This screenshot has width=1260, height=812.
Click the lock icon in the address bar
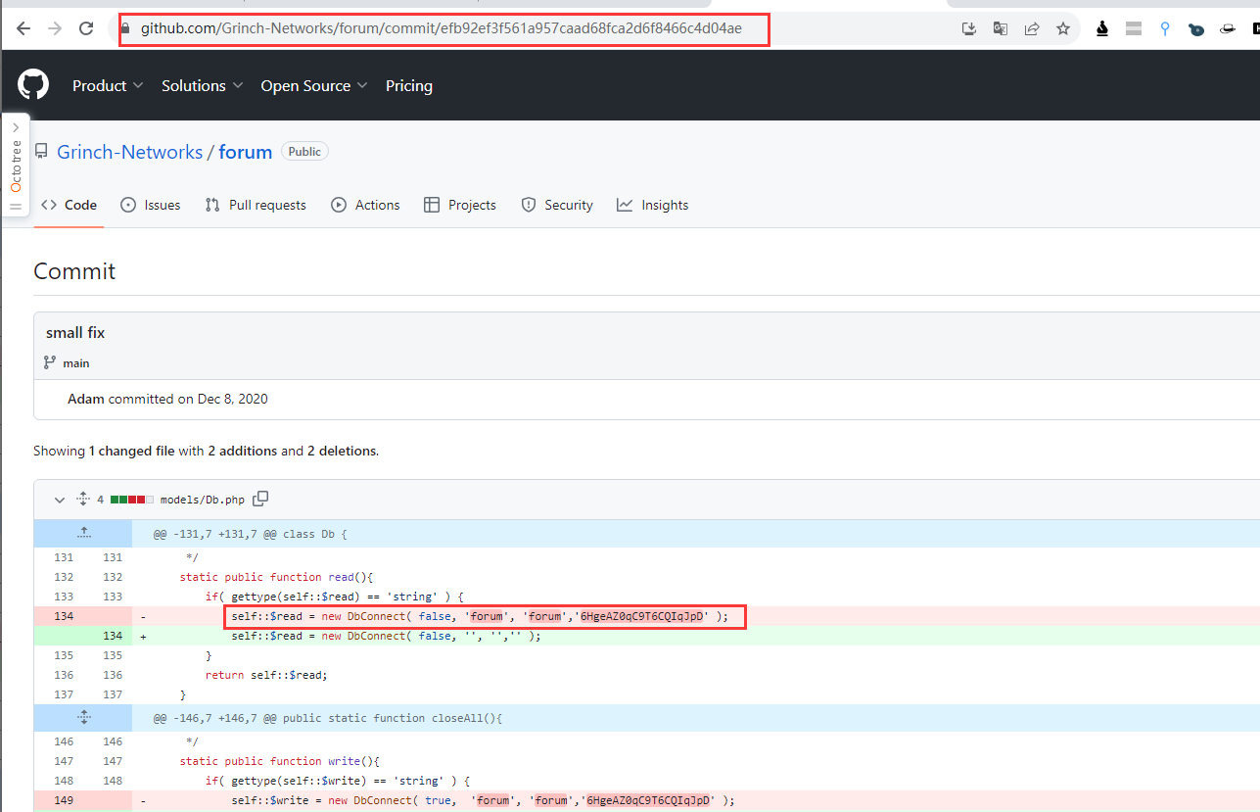pos(125,28)
